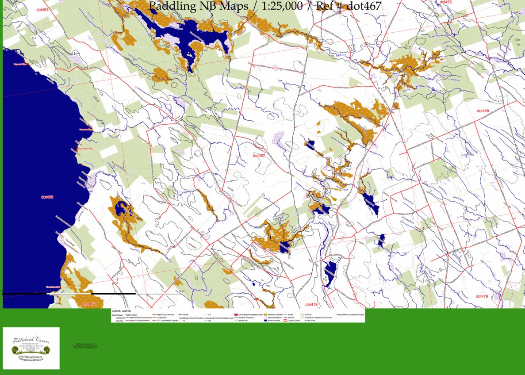This screenshot has height=375, width=525.
Task: Click the 'dot455' map reference label
Action: coord(446,2)
